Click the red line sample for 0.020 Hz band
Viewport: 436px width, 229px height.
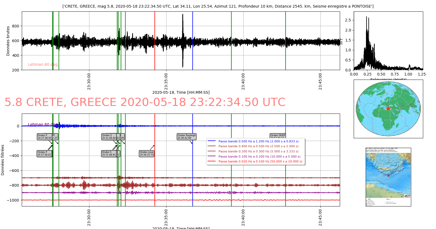click(211, 161)
